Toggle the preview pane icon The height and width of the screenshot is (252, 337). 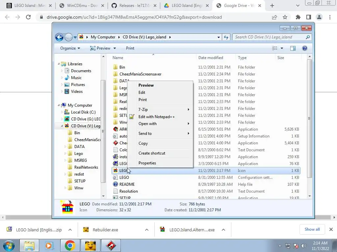tap(293, 48)
